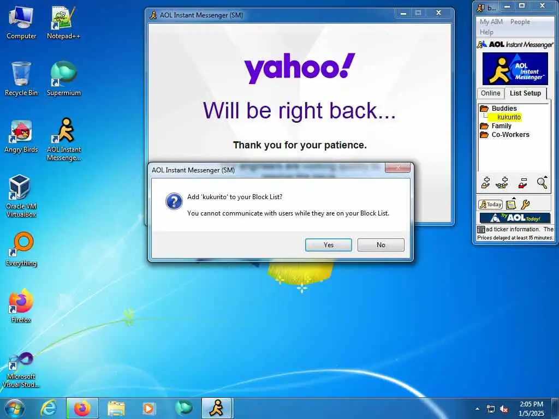This screenshot has width=559, height=419.
Task: Open Supermium from the taskbar
Action: [183, 408]
